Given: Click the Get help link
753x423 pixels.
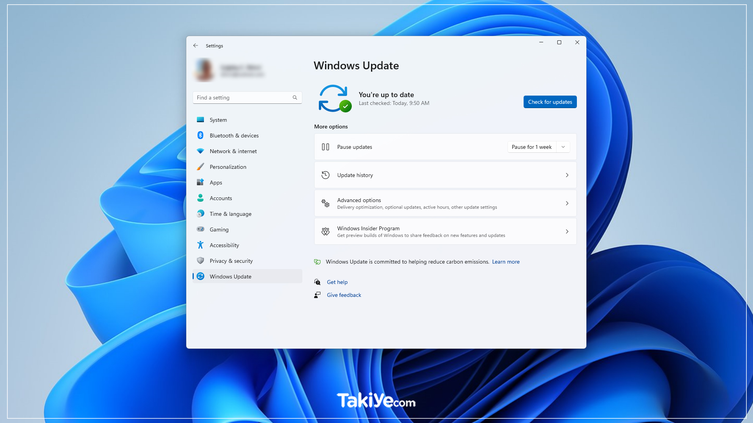Looking at the screenshot, I should (337, 282).
